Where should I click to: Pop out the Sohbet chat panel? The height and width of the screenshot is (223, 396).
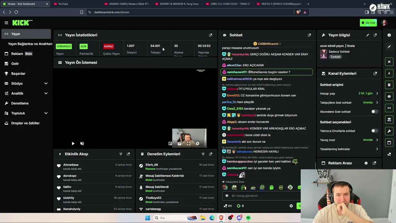[x=309, y=35]
